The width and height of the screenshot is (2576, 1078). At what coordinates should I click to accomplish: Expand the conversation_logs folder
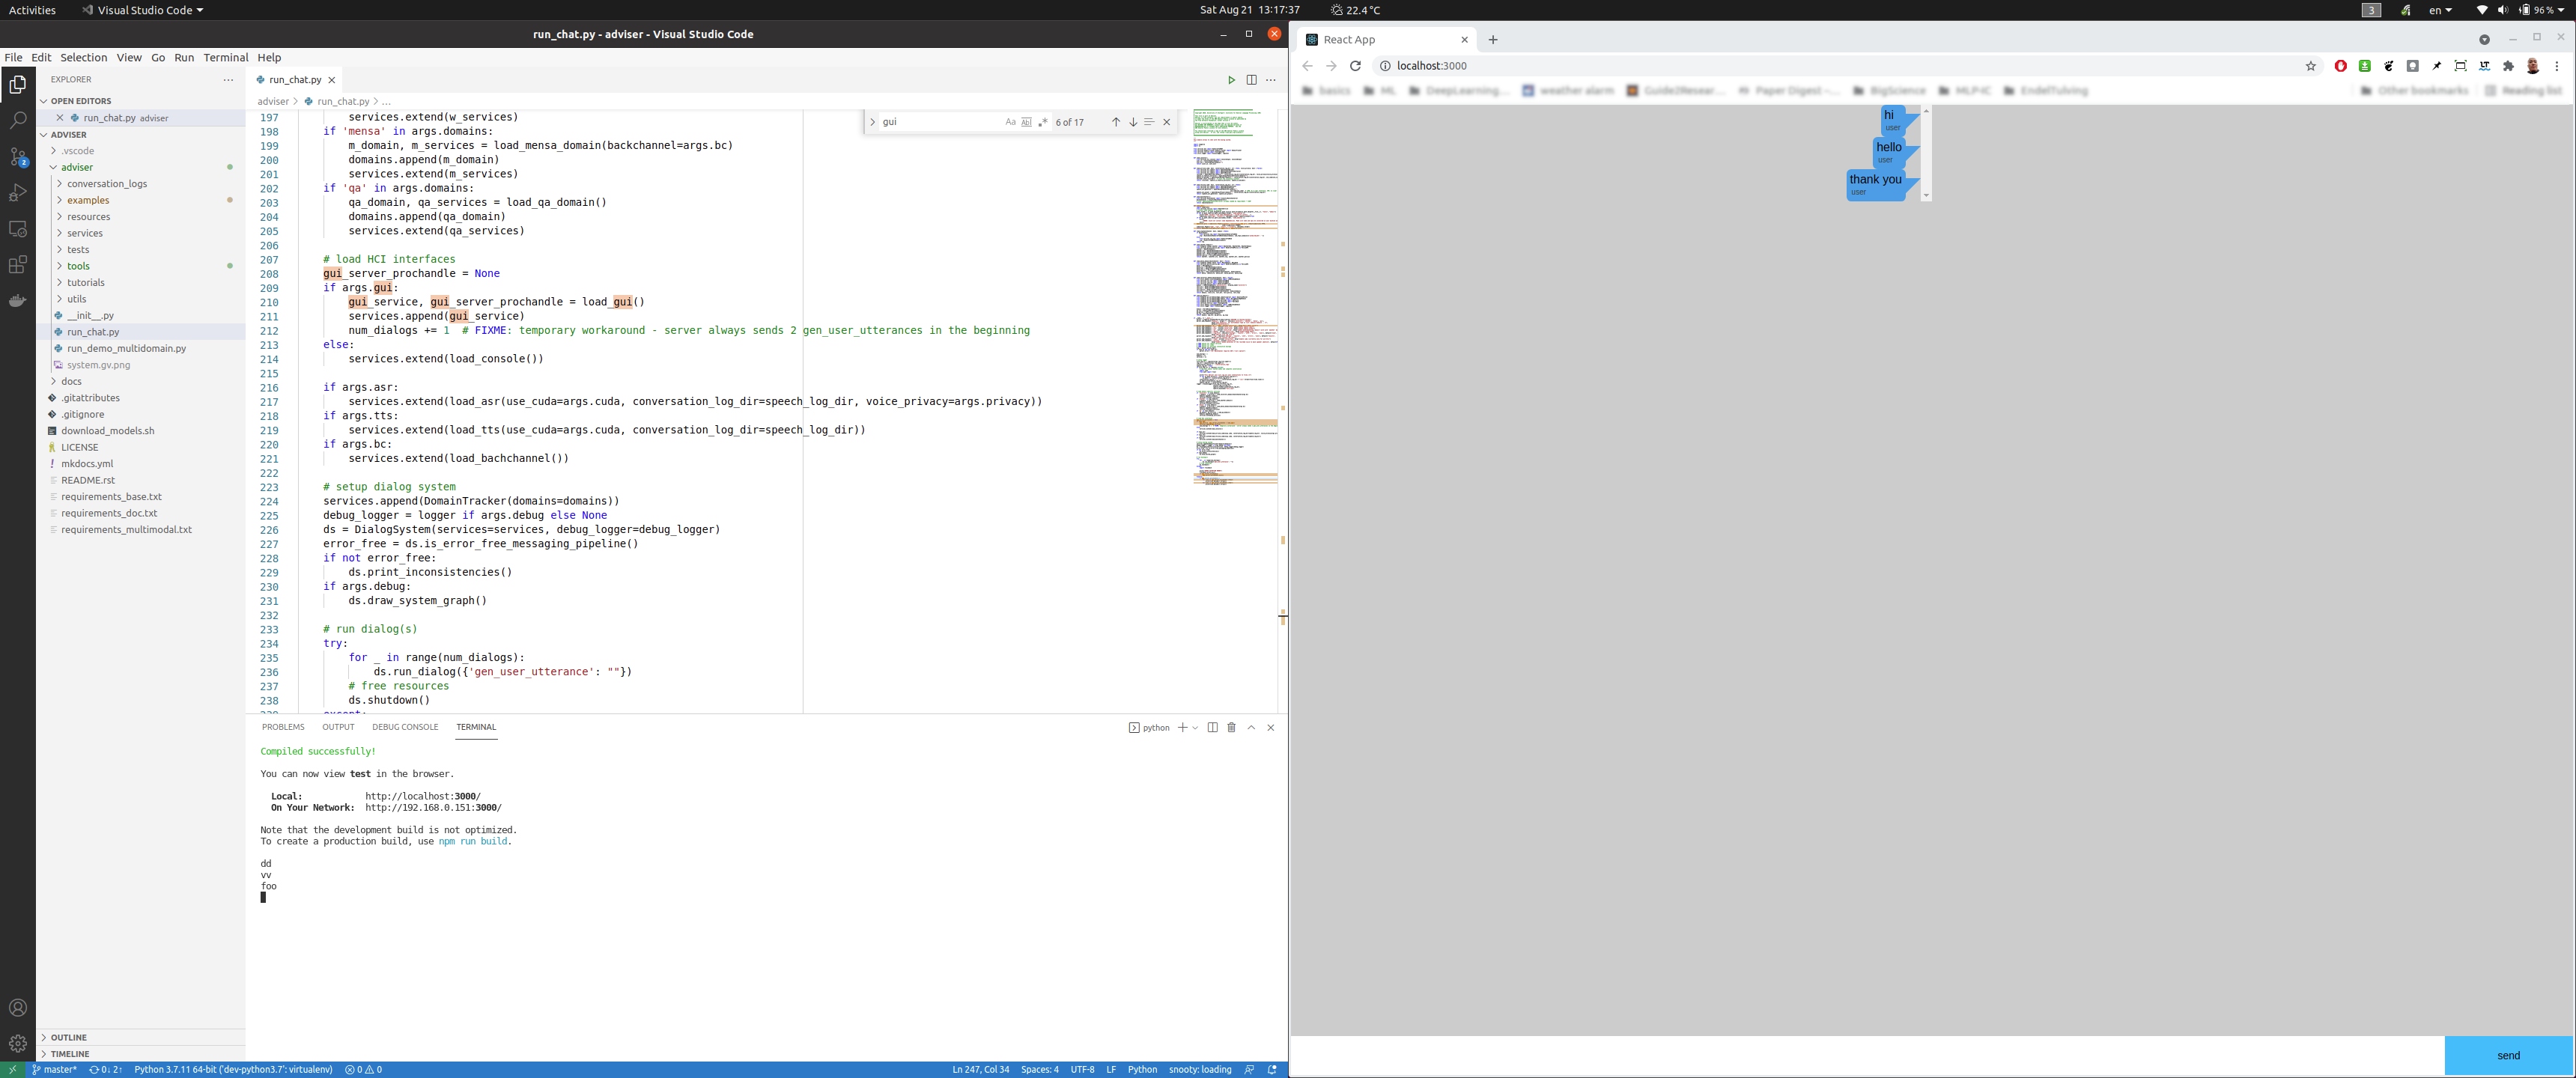pos(140,184)
